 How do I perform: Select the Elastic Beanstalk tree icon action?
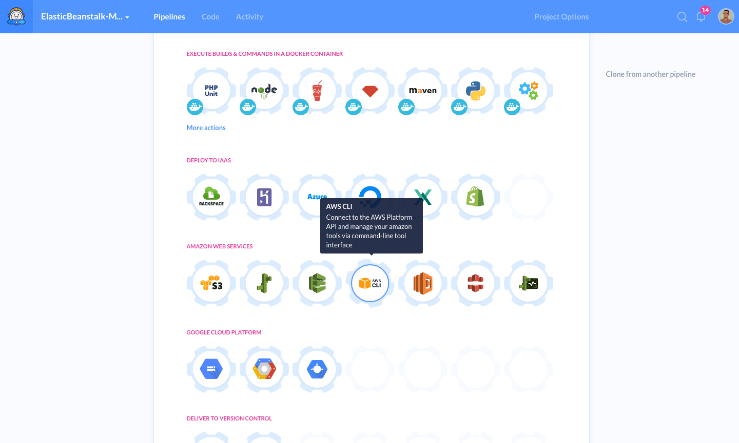click(x=264, y=283)
